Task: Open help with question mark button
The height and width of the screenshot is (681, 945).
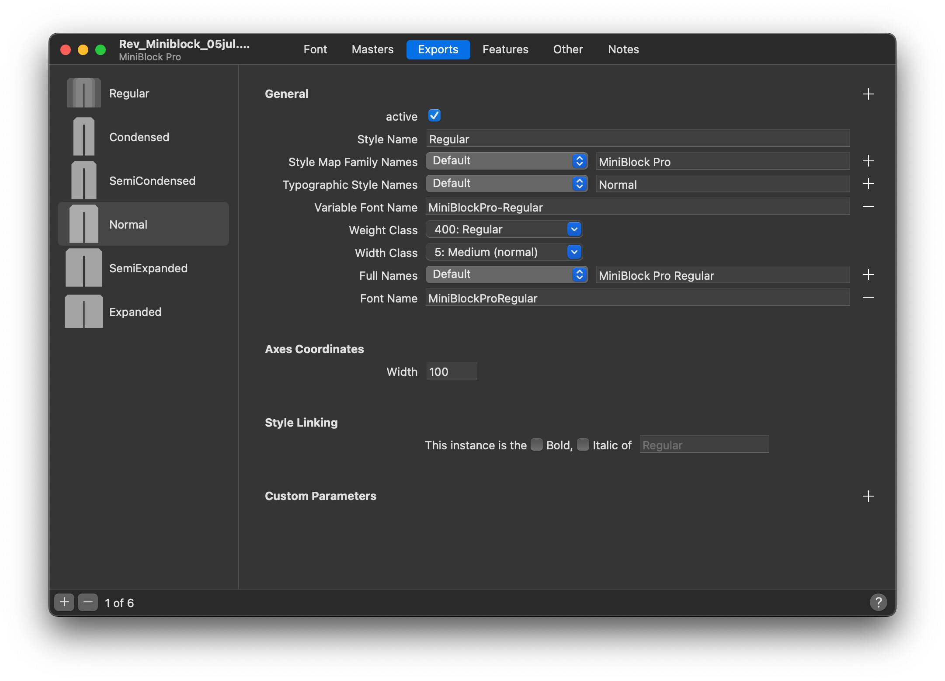Action: click(x=878, y=602)
